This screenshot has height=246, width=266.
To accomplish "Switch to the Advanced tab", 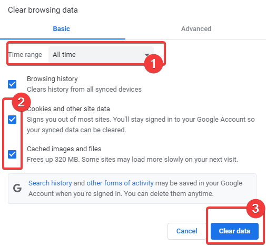I will [x=196, y=29].
